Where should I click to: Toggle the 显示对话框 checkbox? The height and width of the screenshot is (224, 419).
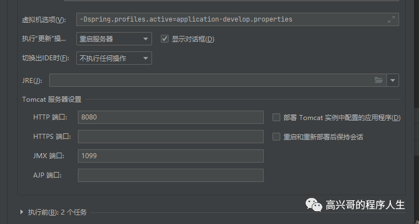coord(164,39)
